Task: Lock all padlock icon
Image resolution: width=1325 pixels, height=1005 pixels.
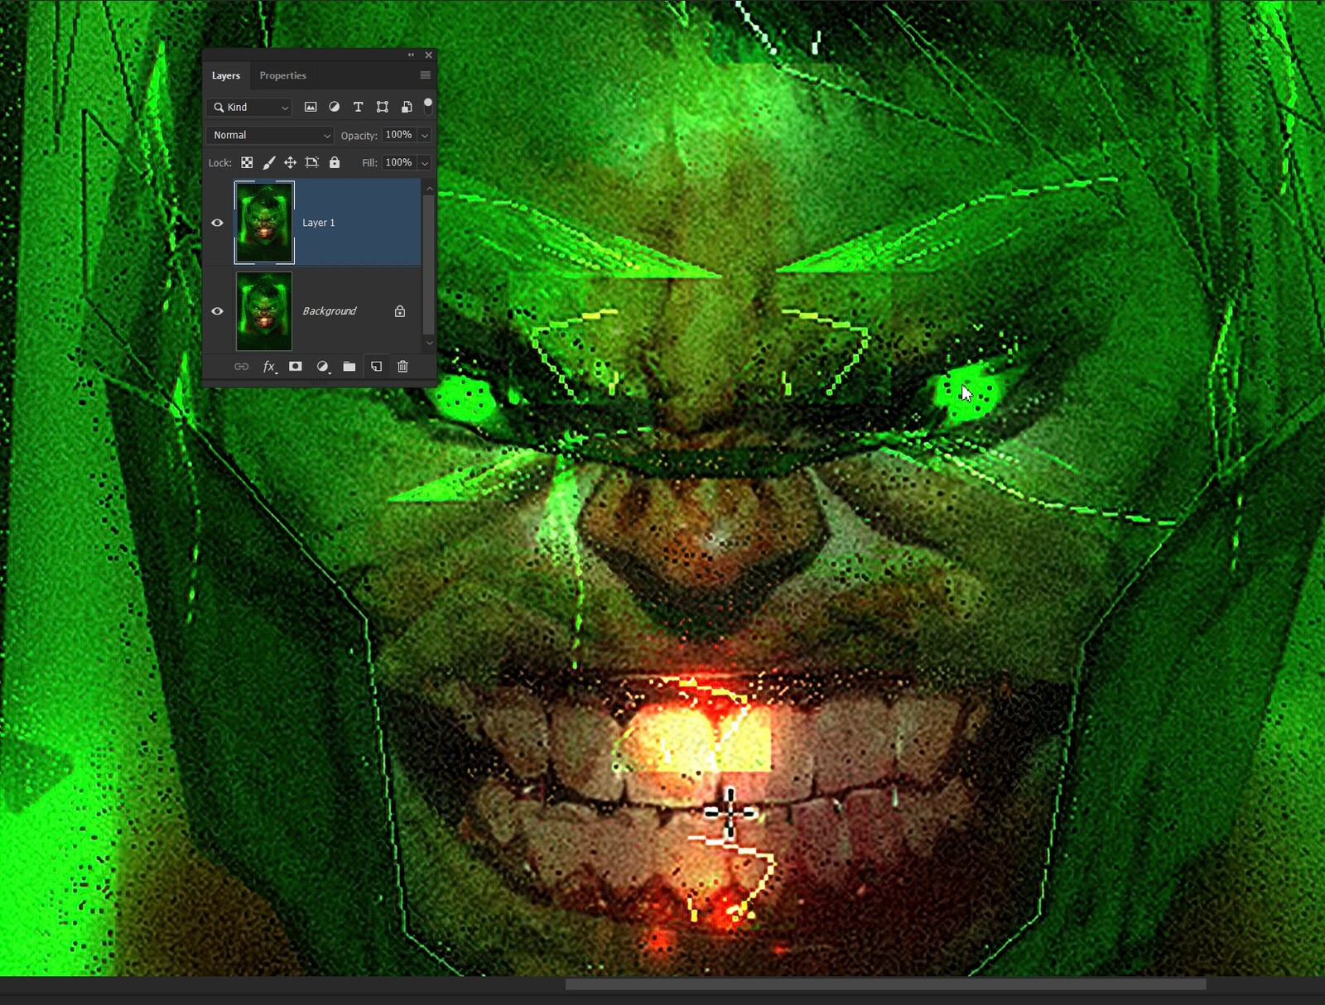Action: coord(335,162)
